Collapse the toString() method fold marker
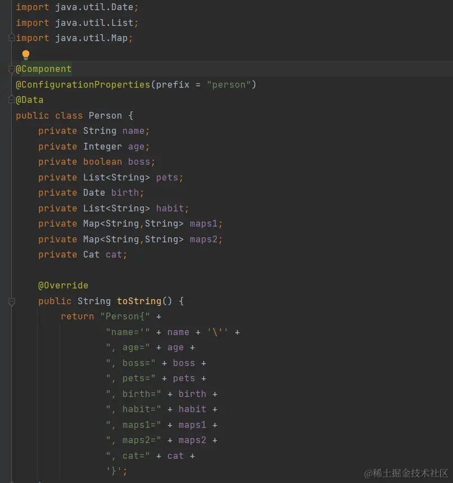 12,301
